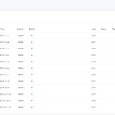The image size is (115, 115).
Task: Select the date cell 10/7 - 31/7
Action: pyautogui.click(x=4, y=75)
